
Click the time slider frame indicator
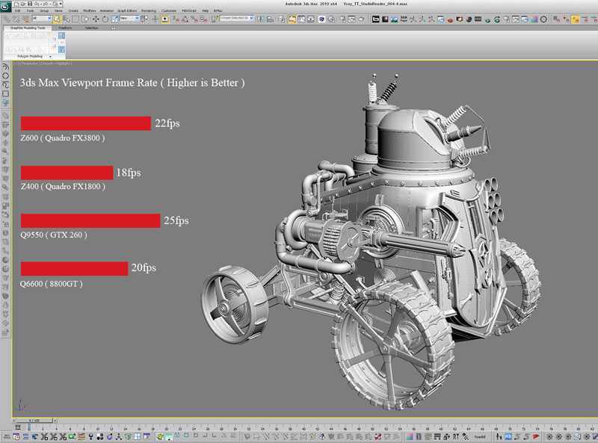(34, 421)
